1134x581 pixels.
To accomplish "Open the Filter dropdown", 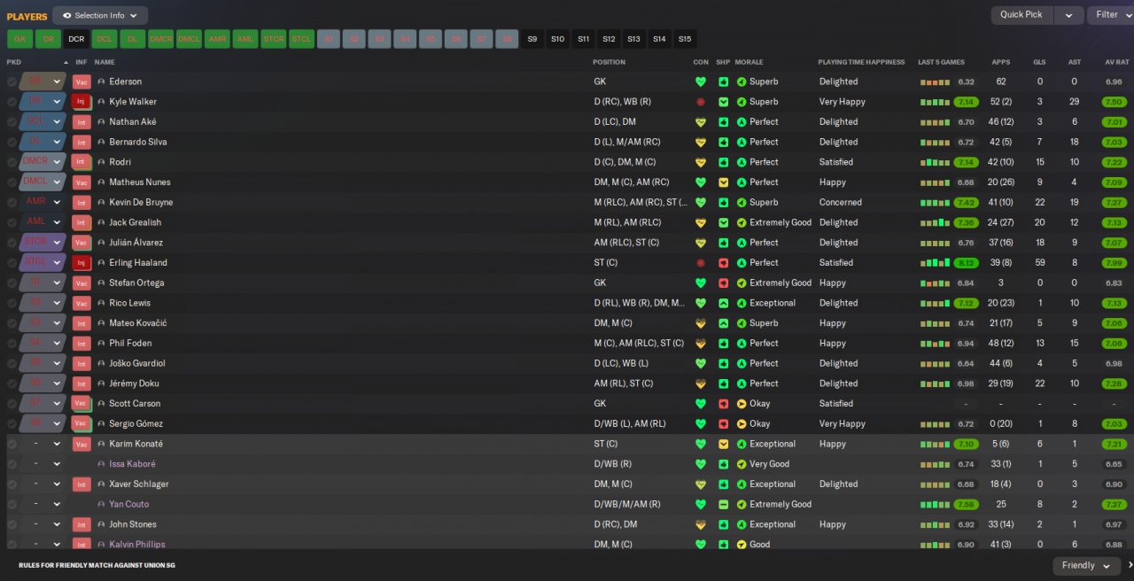I will tap(1111, 15).
